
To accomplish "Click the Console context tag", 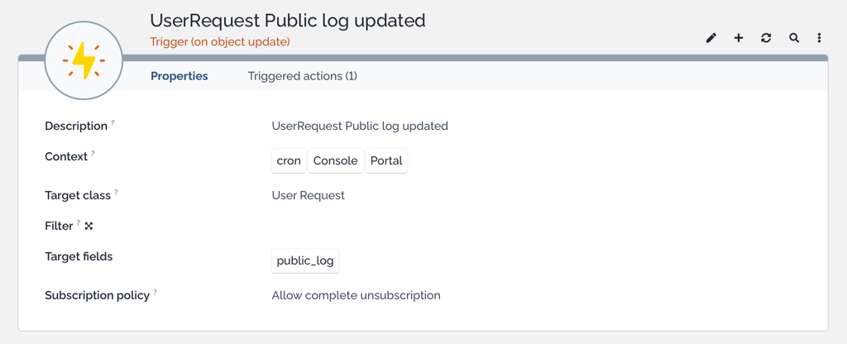I will (336, 161).
